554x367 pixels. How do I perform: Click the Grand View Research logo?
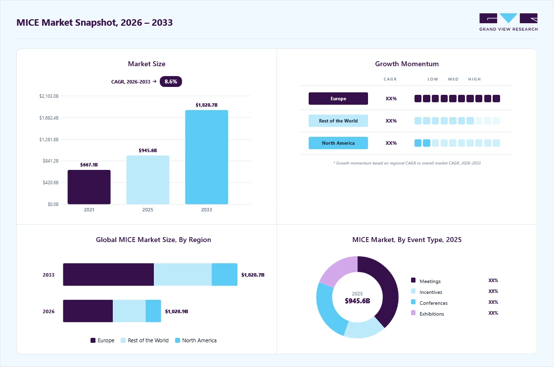pos(508,22)
